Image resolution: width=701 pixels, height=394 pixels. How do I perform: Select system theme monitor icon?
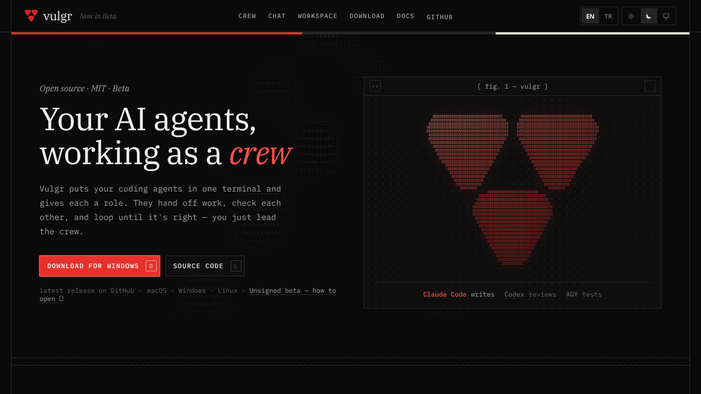pyautogui.click(x=666, y=16)
